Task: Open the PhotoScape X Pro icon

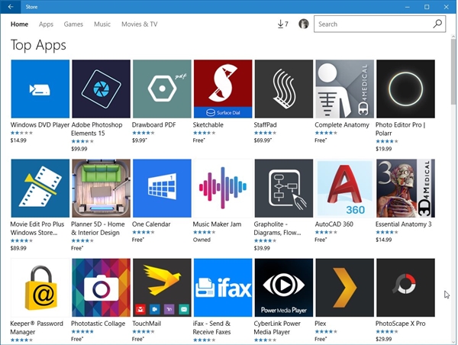Action: 405,288
